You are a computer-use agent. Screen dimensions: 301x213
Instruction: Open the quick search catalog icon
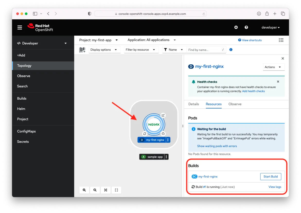82,49
